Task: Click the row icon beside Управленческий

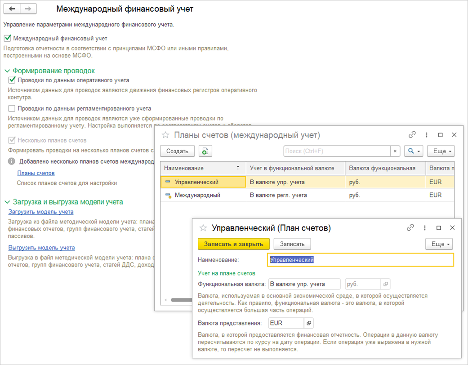Action: tap(168, 182)
